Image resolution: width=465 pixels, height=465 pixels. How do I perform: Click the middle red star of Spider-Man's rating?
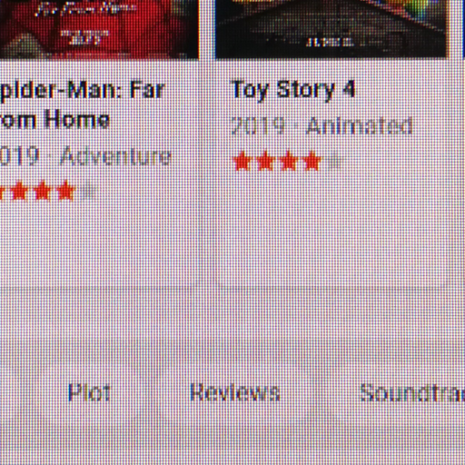(x=43, y=191)
